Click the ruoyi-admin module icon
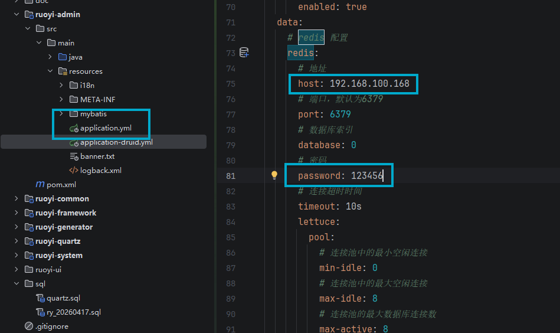 pyautogui.click(x=29, y=15)
